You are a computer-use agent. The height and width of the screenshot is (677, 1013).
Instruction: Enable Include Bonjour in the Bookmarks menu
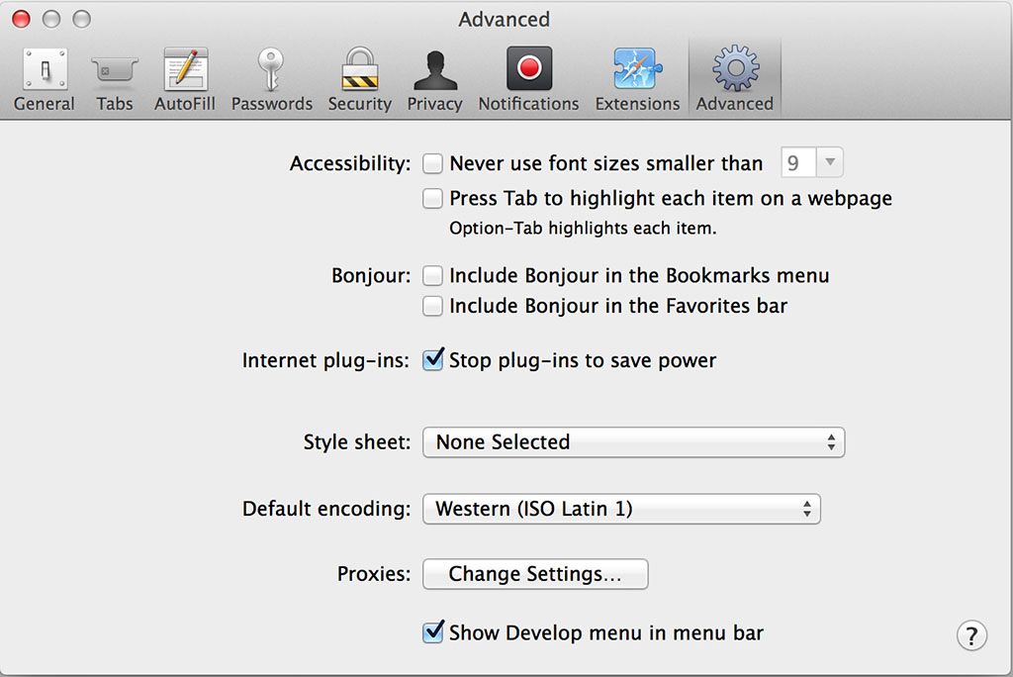click(432, 275)
